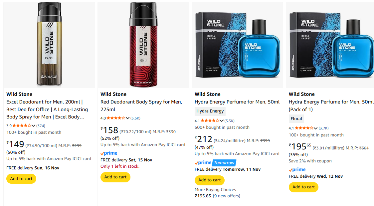Image resolution: width=374 pixels, height=206 pixels.
Task: Click the star rating of Excel Deodorant
Action: (22, 126)
